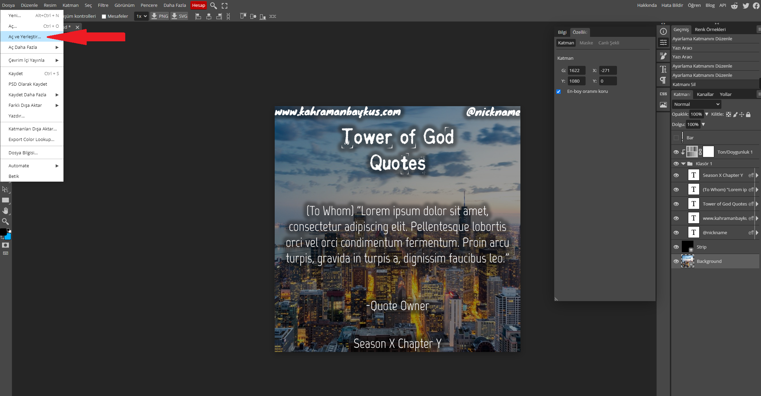Click the layer width G field
Viewport: 761px width, 396px height.
click(576, 70)
